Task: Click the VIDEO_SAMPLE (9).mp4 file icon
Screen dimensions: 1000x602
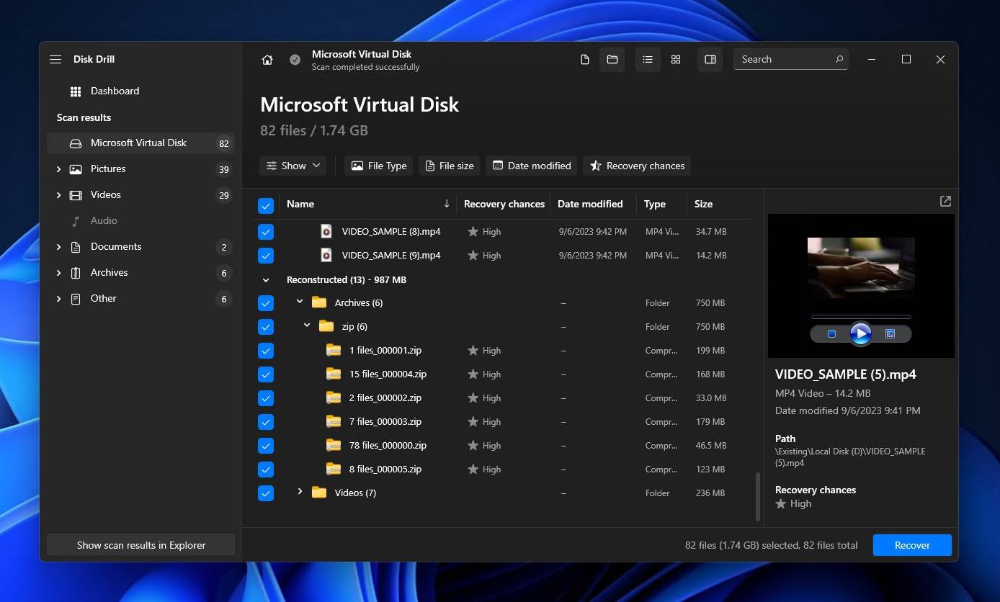Action: [326, 256]
